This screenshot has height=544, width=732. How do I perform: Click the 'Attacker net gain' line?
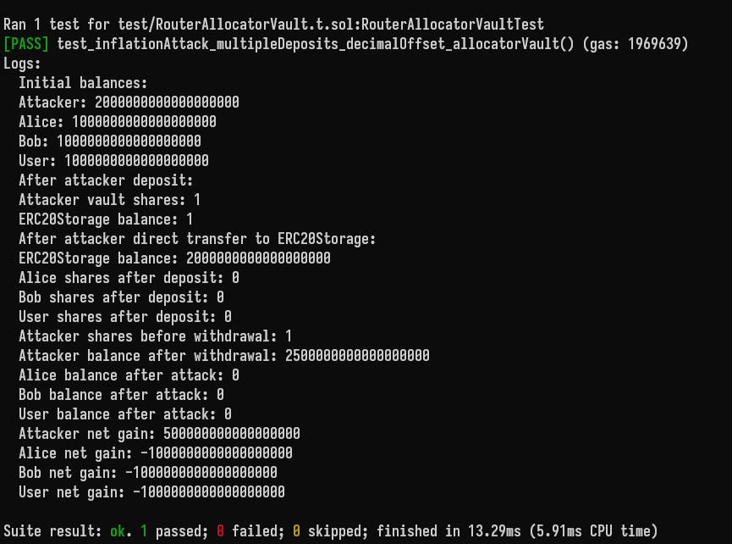click(159, 434)
